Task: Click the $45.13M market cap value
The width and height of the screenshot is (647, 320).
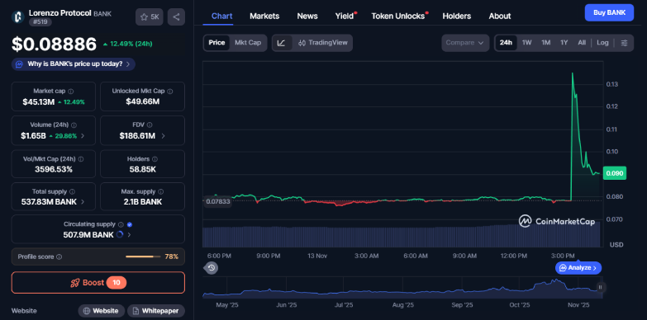Action: (39, 101)
